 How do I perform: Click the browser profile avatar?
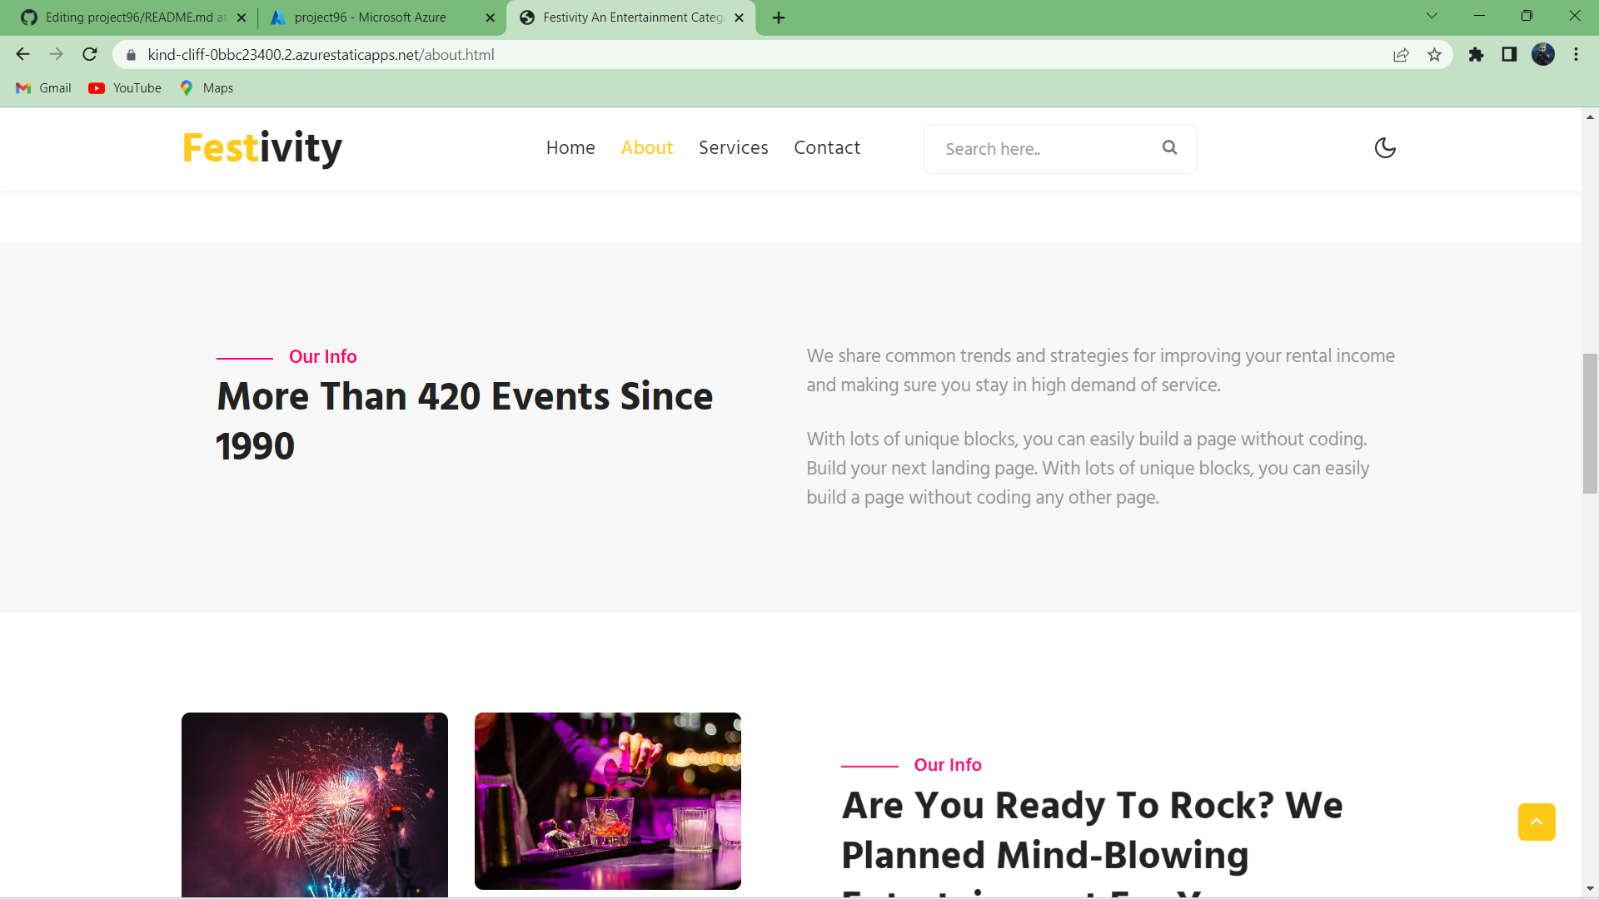[1544, 54]
